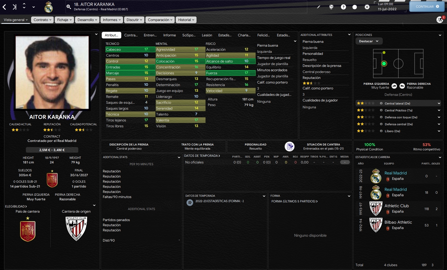Screen dimensions: 447x270
Task: Click the 53% Ritmo competitivo value
Action: pos(426,145)
